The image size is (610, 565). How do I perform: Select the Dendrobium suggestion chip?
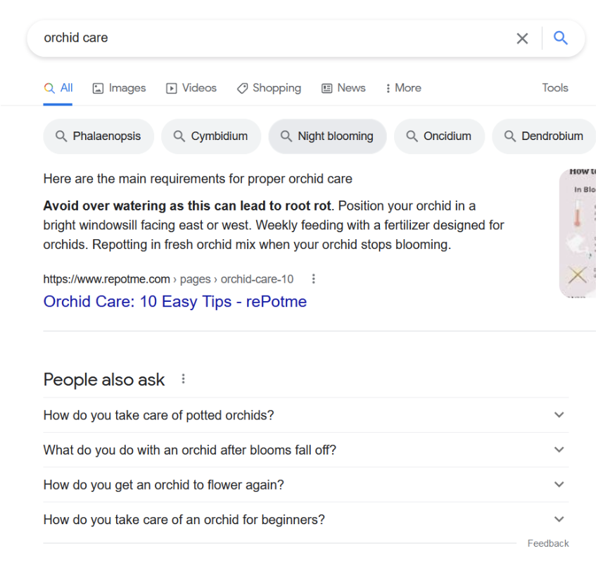coord(544,137)
